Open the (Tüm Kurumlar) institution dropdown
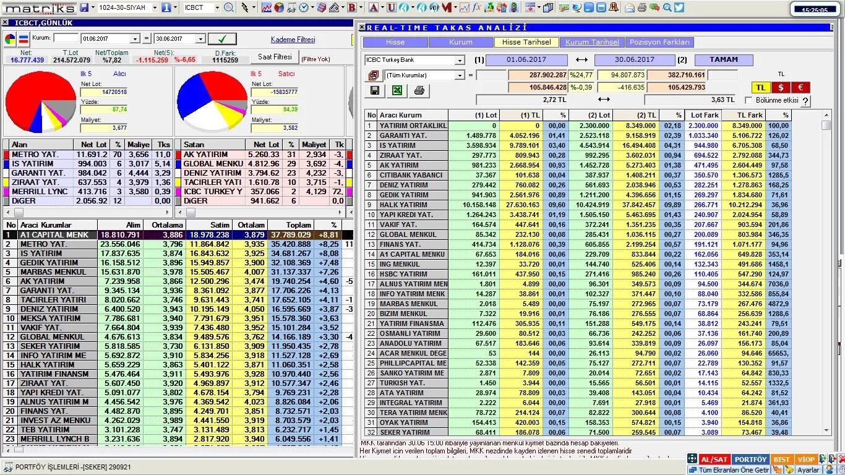Screen dimensions: 845x475 (460, 75)
